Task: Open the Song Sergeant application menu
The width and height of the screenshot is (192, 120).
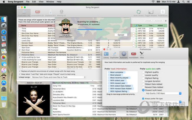Action: 16,2
